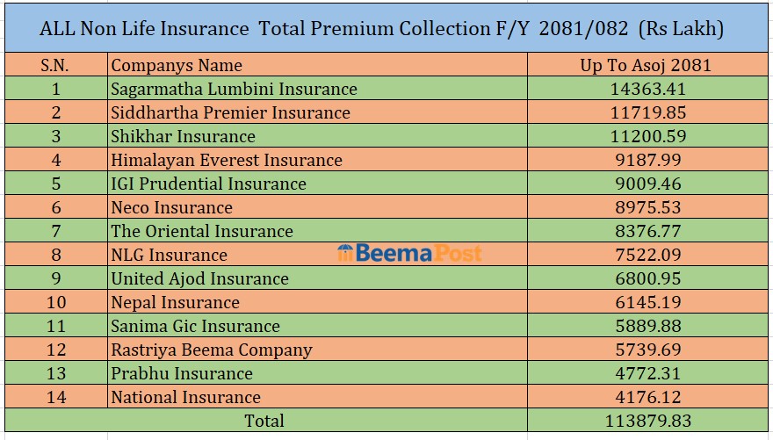Click the S.N. column header cell
The image size is (773, 440).
pyautogui.click(x=55, y=65)
